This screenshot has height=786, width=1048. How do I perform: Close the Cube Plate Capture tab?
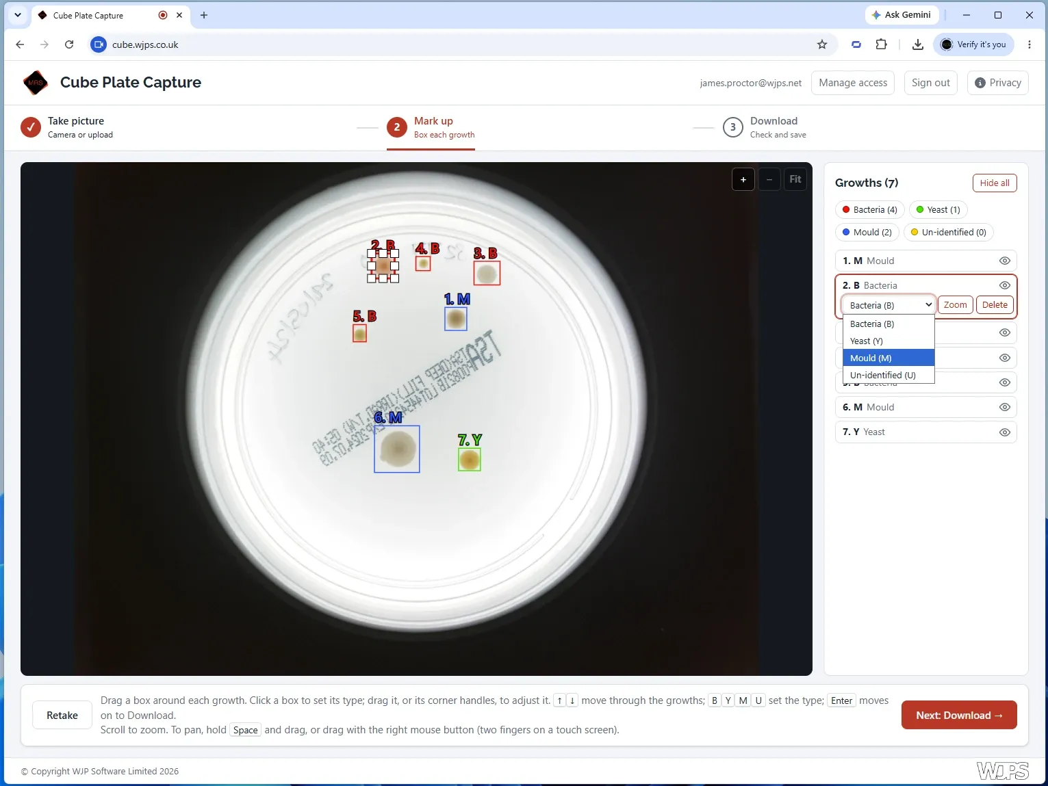179,15
